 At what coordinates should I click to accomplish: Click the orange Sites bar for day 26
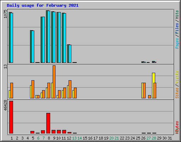tap(144, 91)
